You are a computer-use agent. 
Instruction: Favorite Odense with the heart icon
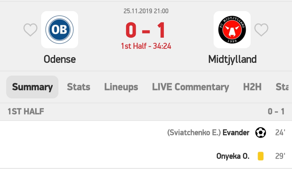tap(30, 30)
